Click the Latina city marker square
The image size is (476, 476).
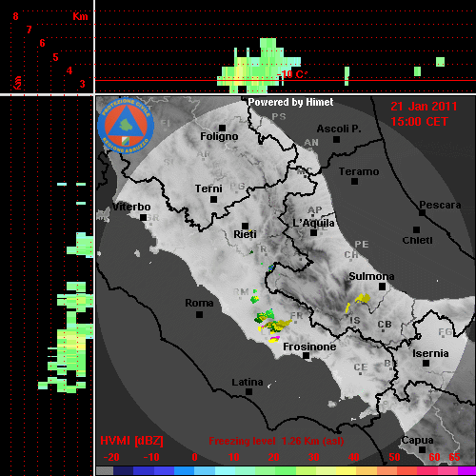click(x=249, y=391)
